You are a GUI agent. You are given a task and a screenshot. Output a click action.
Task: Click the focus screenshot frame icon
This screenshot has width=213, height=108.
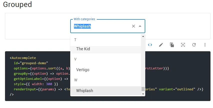point(183,45)
